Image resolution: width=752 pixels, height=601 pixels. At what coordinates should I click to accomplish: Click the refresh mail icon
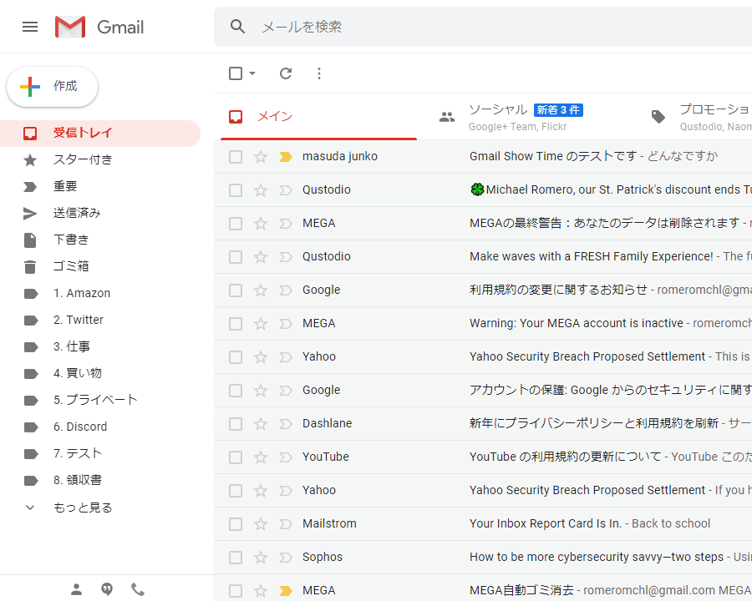(286, 73)
